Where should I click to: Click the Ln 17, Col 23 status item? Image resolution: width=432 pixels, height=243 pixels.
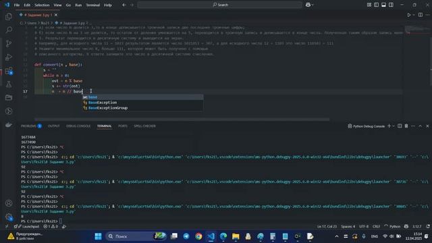coord(327,227)
